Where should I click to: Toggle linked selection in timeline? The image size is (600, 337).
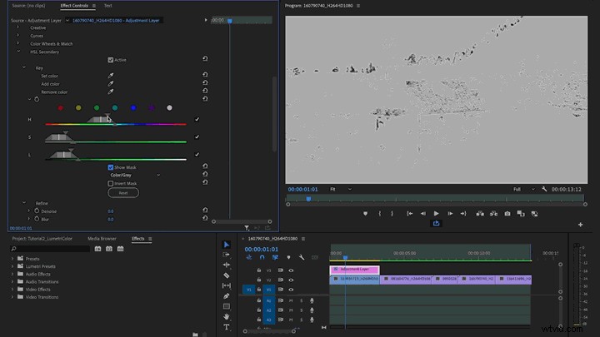pyautogui.click(x=275, y=257)
